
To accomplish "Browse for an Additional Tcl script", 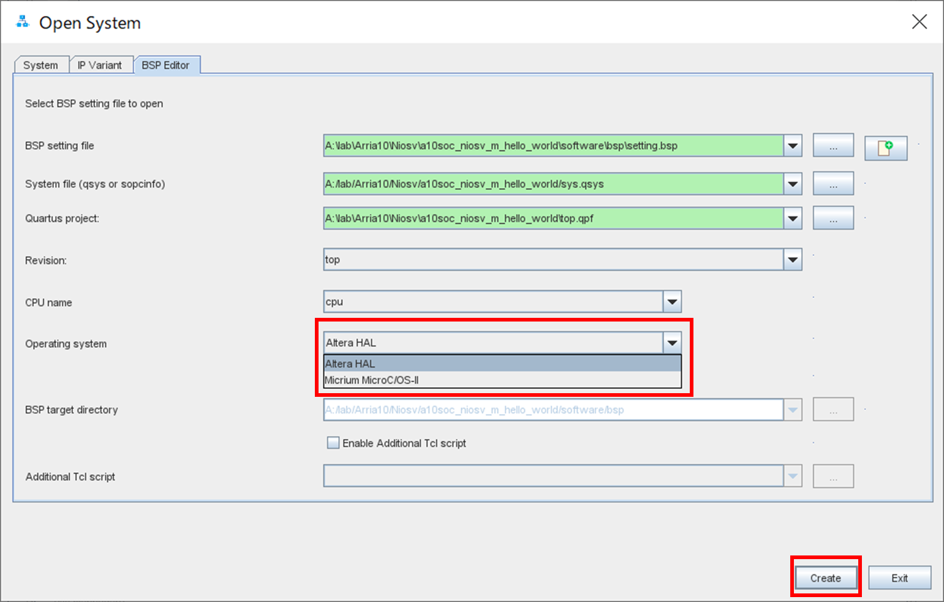I will [x=833, y=476].
